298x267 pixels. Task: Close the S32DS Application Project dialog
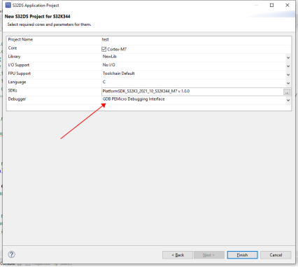point(288,5)
